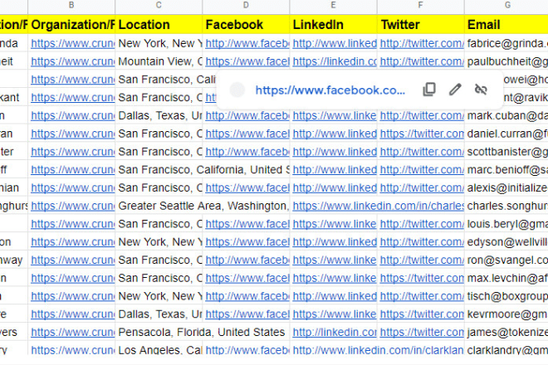Copy link icon in the link popup

(429, 90)
